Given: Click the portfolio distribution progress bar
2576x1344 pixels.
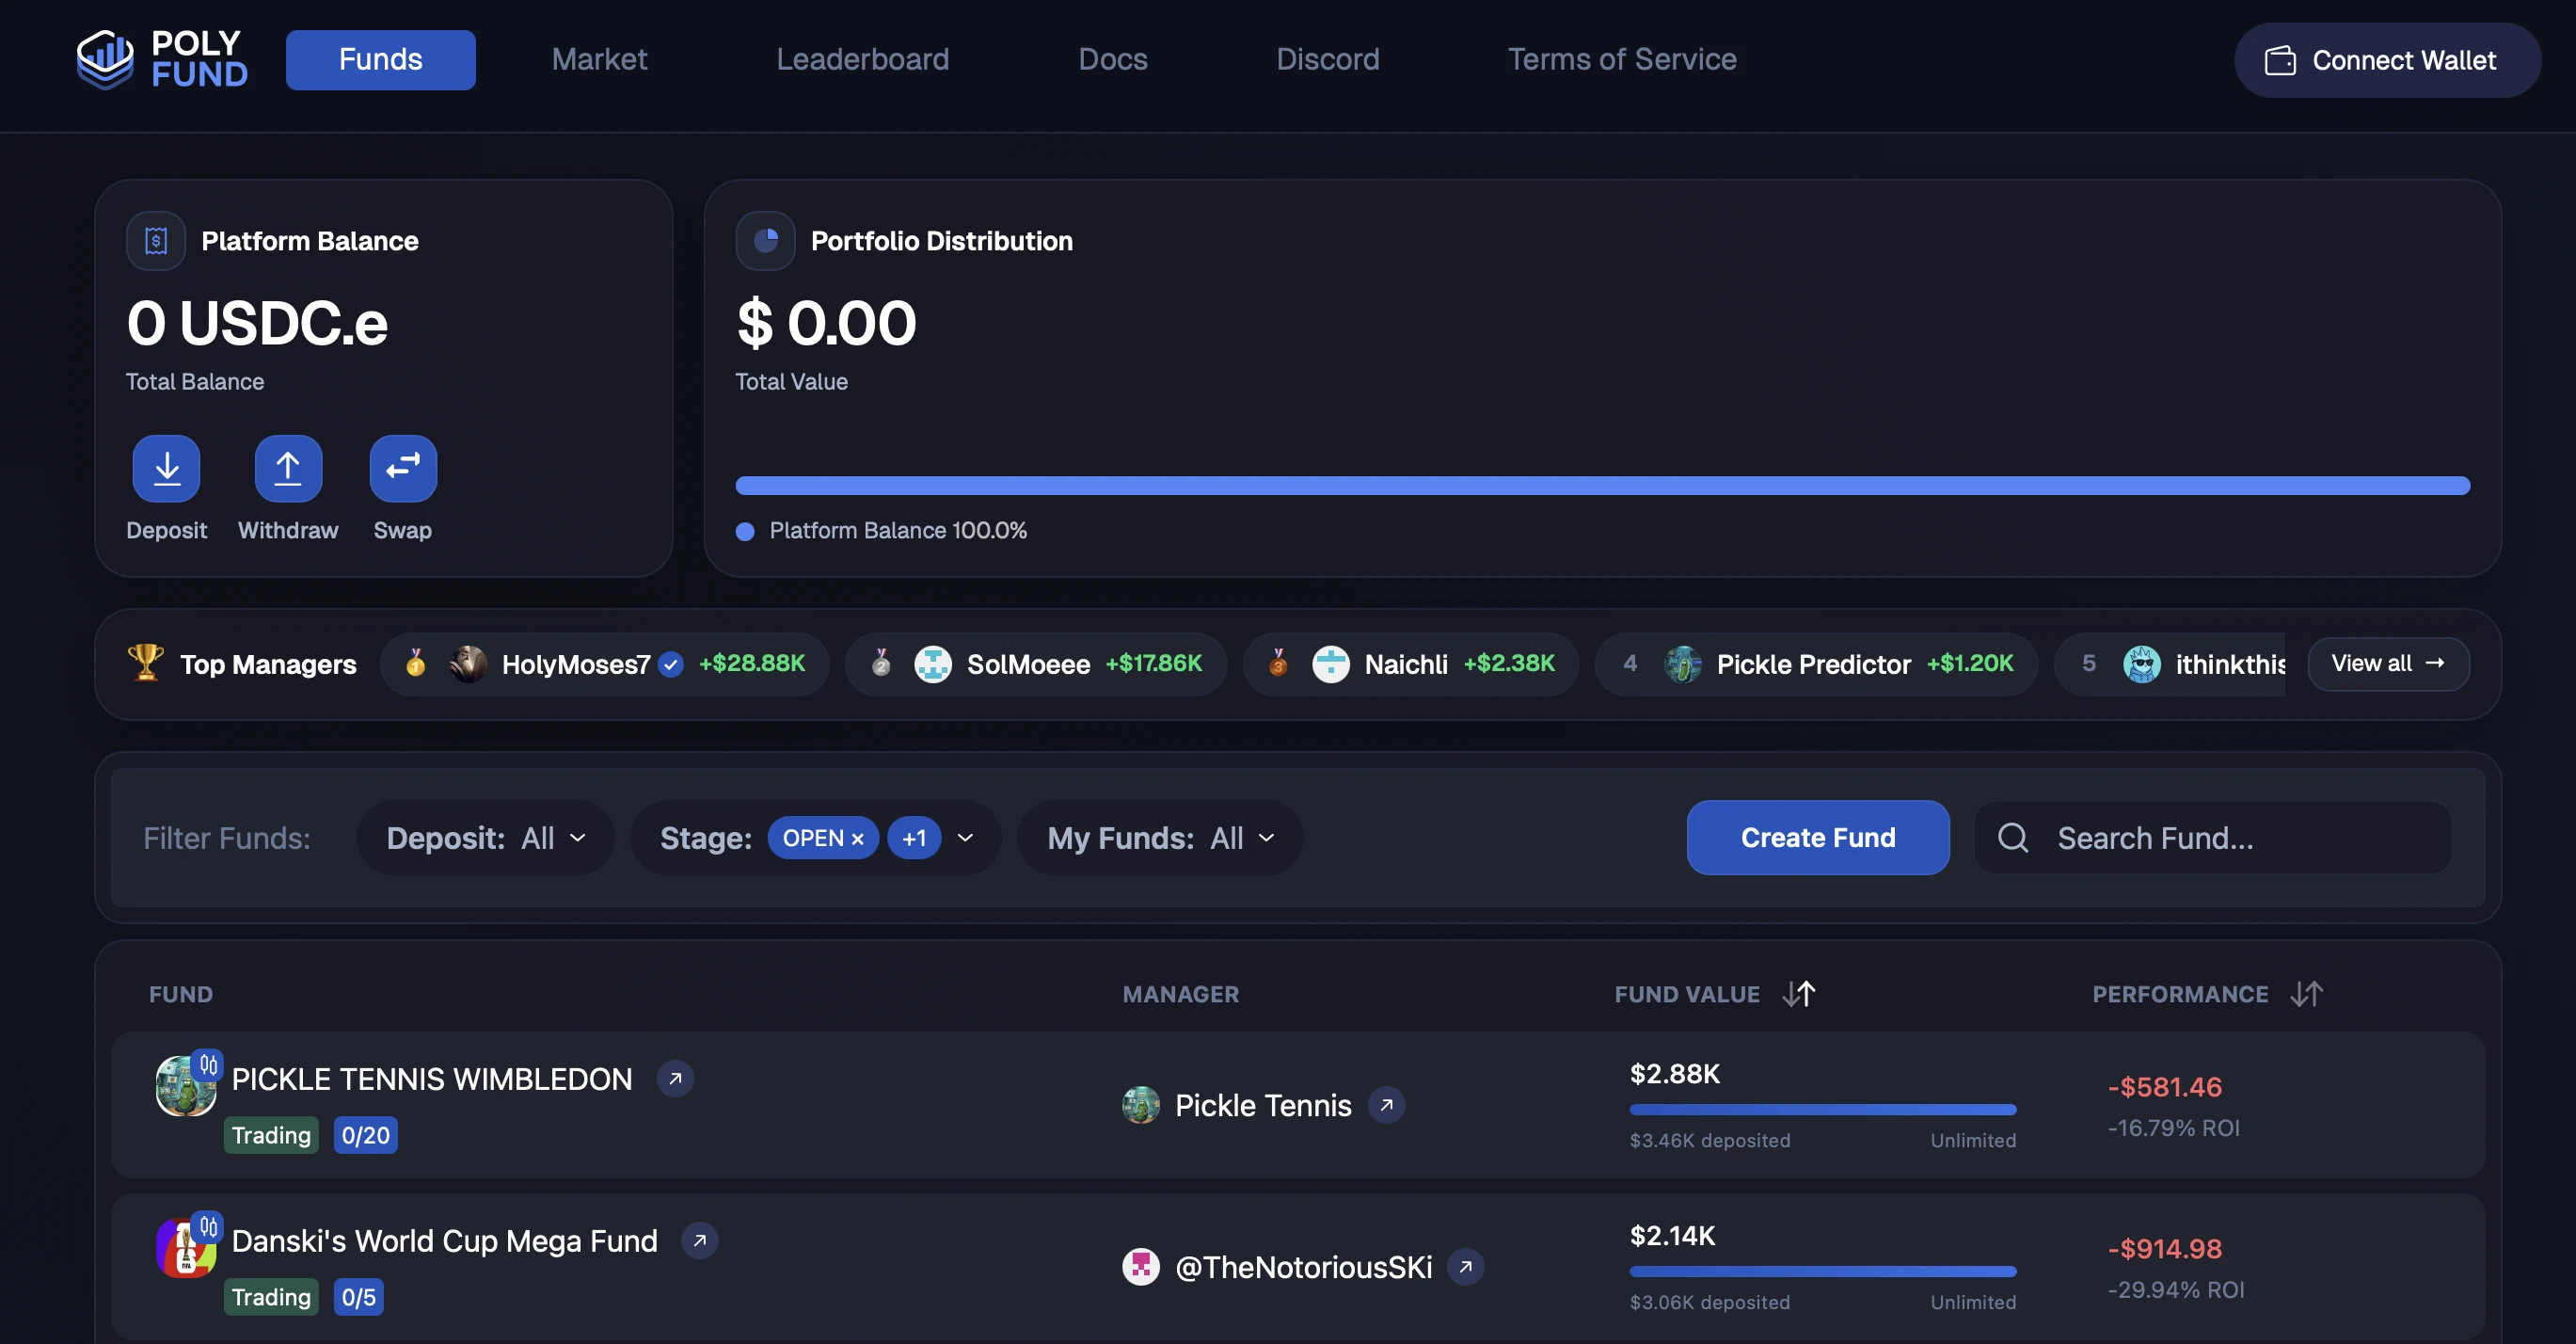Looking at the screenshot, I should tap(1602, 486).
